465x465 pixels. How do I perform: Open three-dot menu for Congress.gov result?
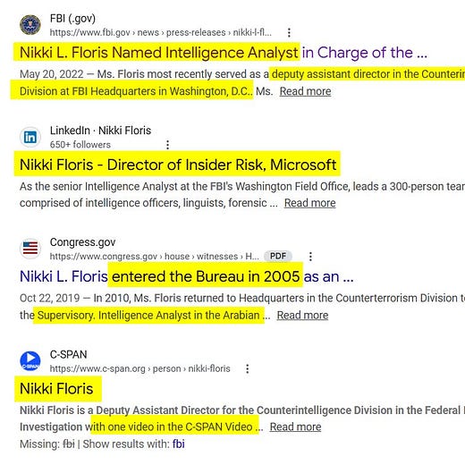[x=310, y=257]
